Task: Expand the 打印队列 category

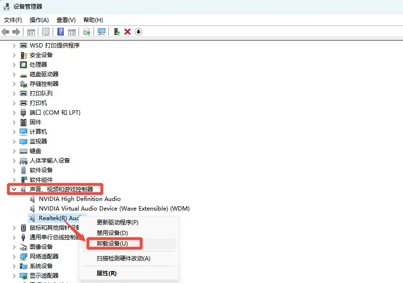Action: [14, 94]
